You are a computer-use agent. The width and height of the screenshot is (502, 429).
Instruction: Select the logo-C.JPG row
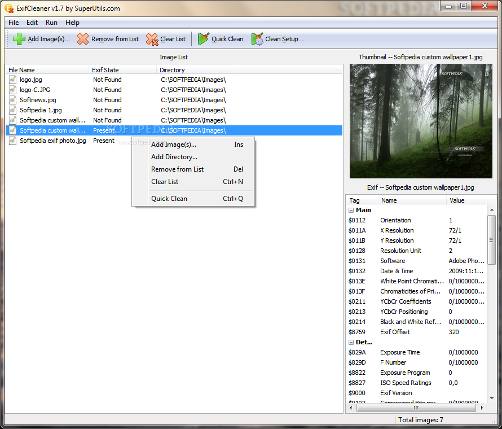(174, 90)
